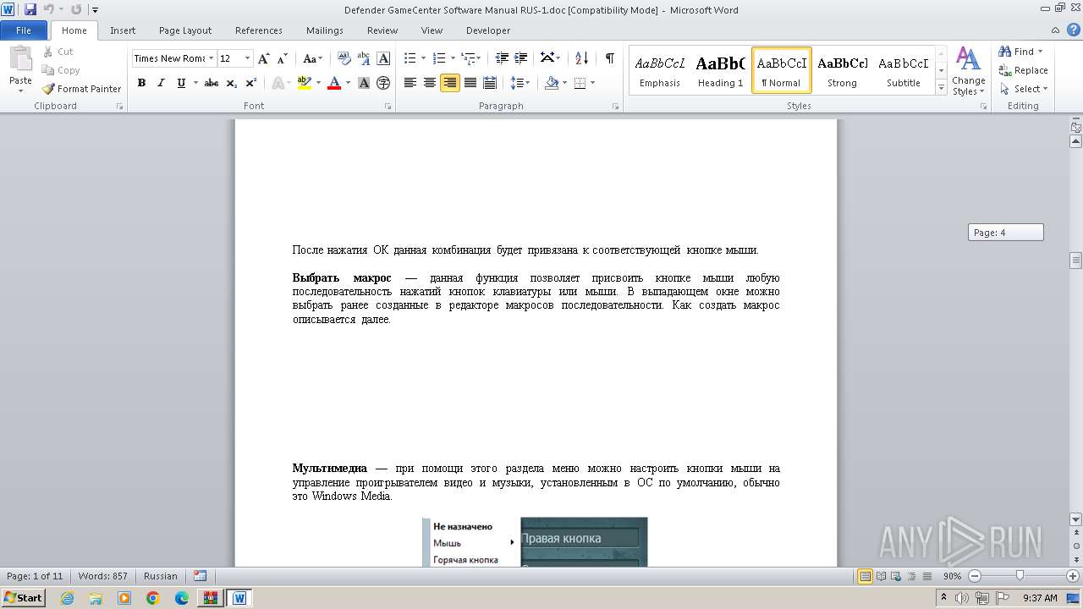Switch to References tab

tap(259, 30)
